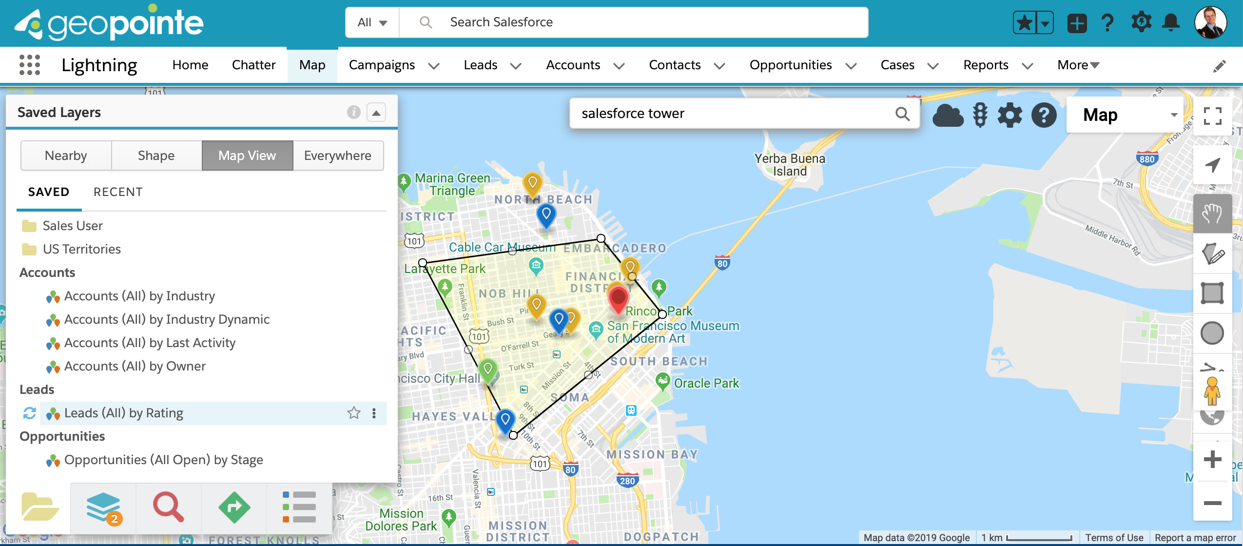Edit the navigation bar with pencil icon

pyautogui.click(x=1220, y=66)
